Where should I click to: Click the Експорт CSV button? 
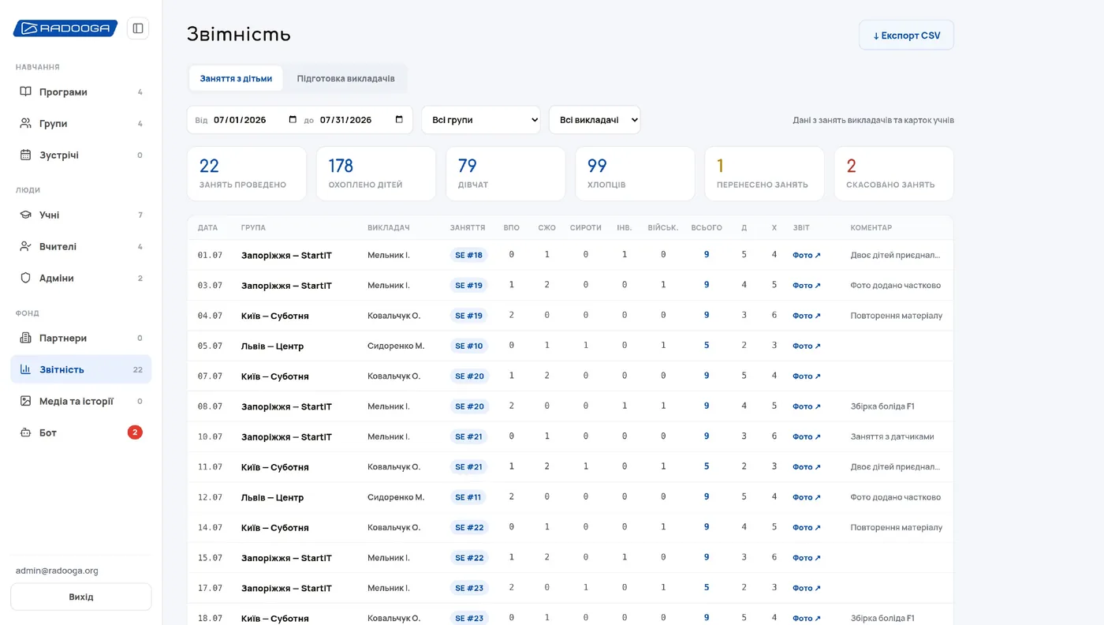906,36
